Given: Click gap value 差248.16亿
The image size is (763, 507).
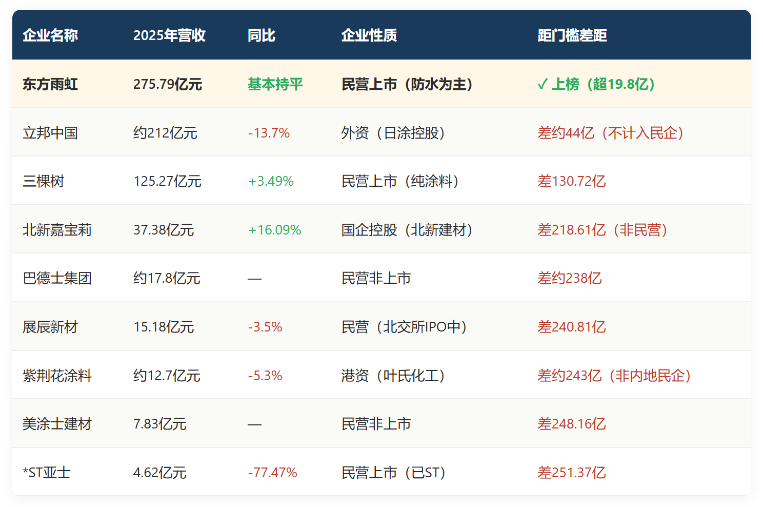Looking at the screenshot, I should click(572, 424).
